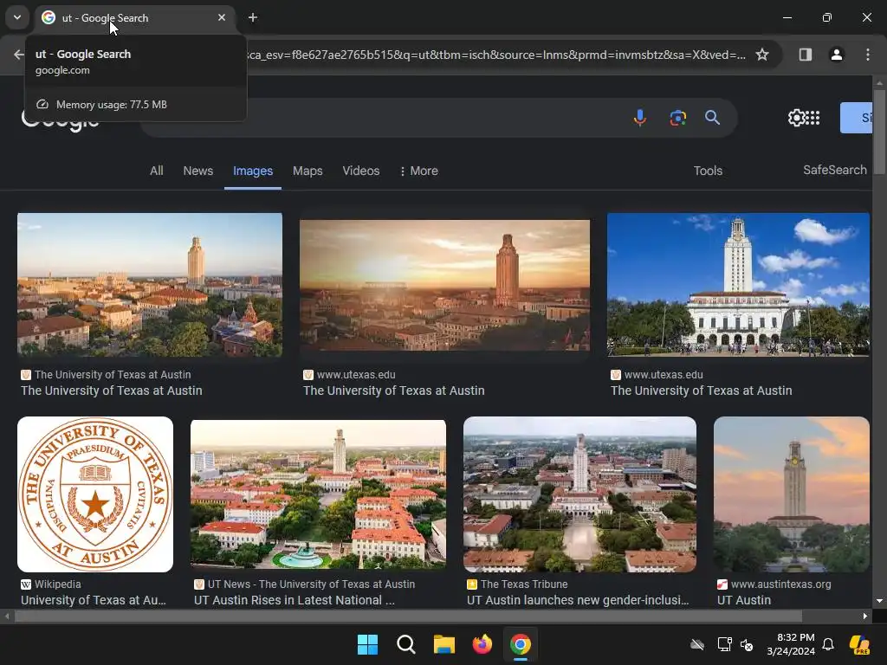The height and width of the screenshot is (665, 887).
Task: Open the daytime aerial UT tower image
Action: click(150, 284)
